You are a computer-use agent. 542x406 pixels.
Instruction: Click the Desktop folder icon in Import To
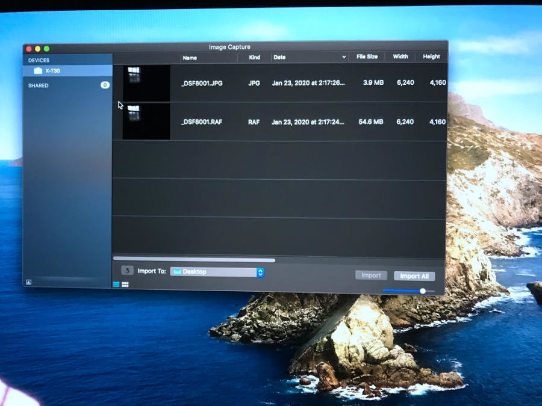(177, 272)
